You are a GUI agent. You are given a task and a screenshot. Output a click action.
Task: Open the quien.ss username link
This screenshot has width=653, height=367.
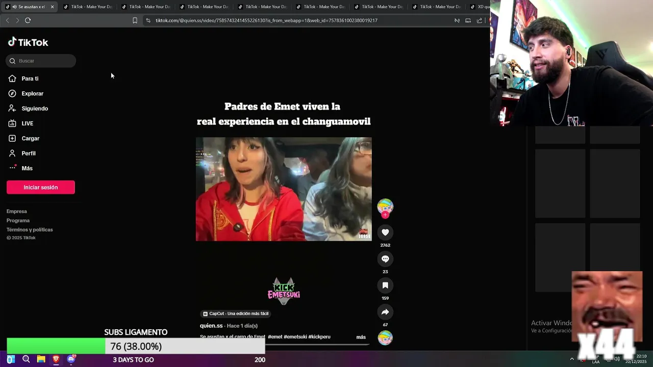[211, 326]
